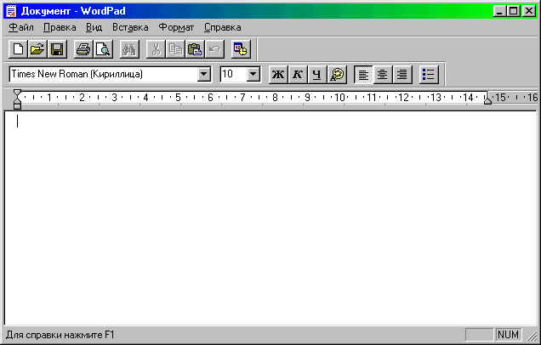Image resolution: width=541 pixels, height=345 pixels.
Task: Maximize the WordPad window
Action: click(x=514, y=11)
